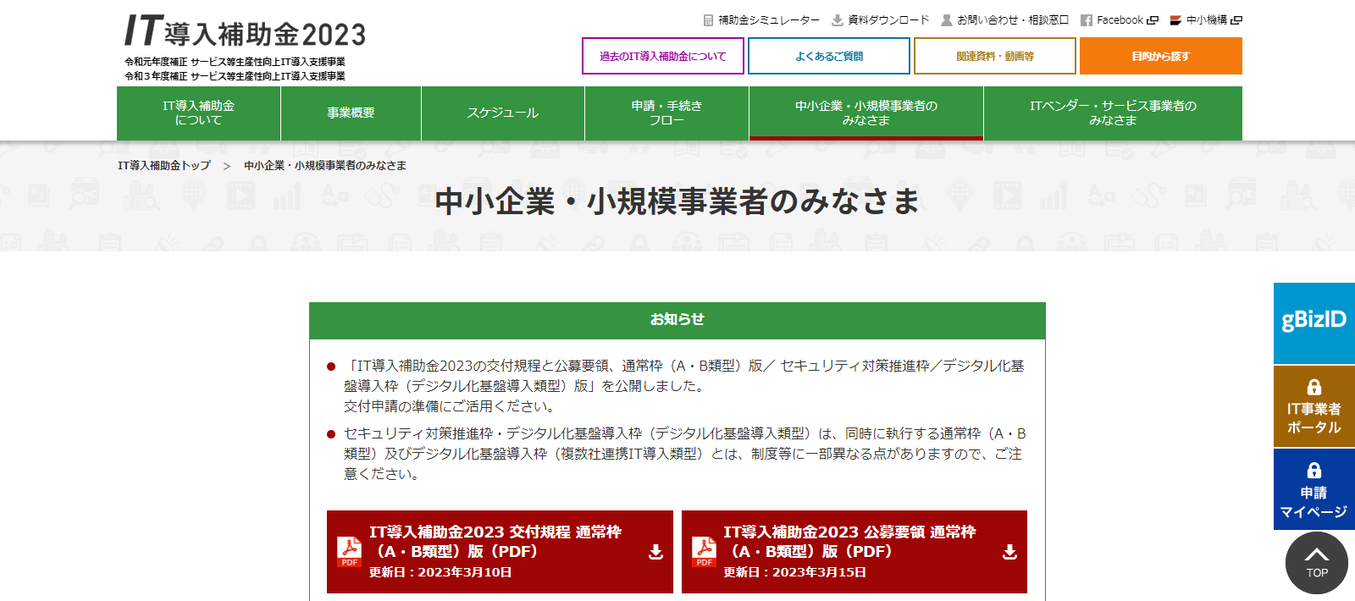
Task: Open the IT導入補助金について menu
Action: click(198, 113)
